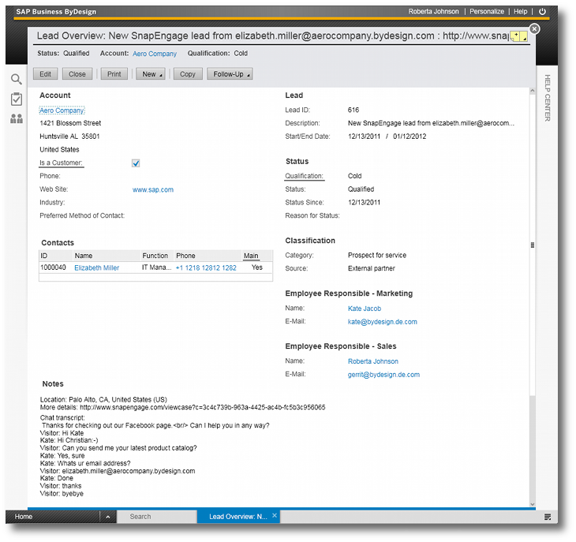Toggle the Is a Customer checkbox
The height and width of the screenshot is (542, 576).
[136, 163]
